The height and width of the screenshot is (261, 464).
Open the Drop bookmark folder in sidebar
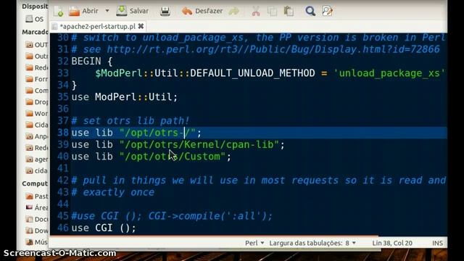pos(37,101)
